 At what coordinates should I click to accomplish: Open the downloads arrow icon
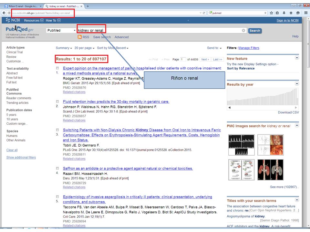coord(284,13)
